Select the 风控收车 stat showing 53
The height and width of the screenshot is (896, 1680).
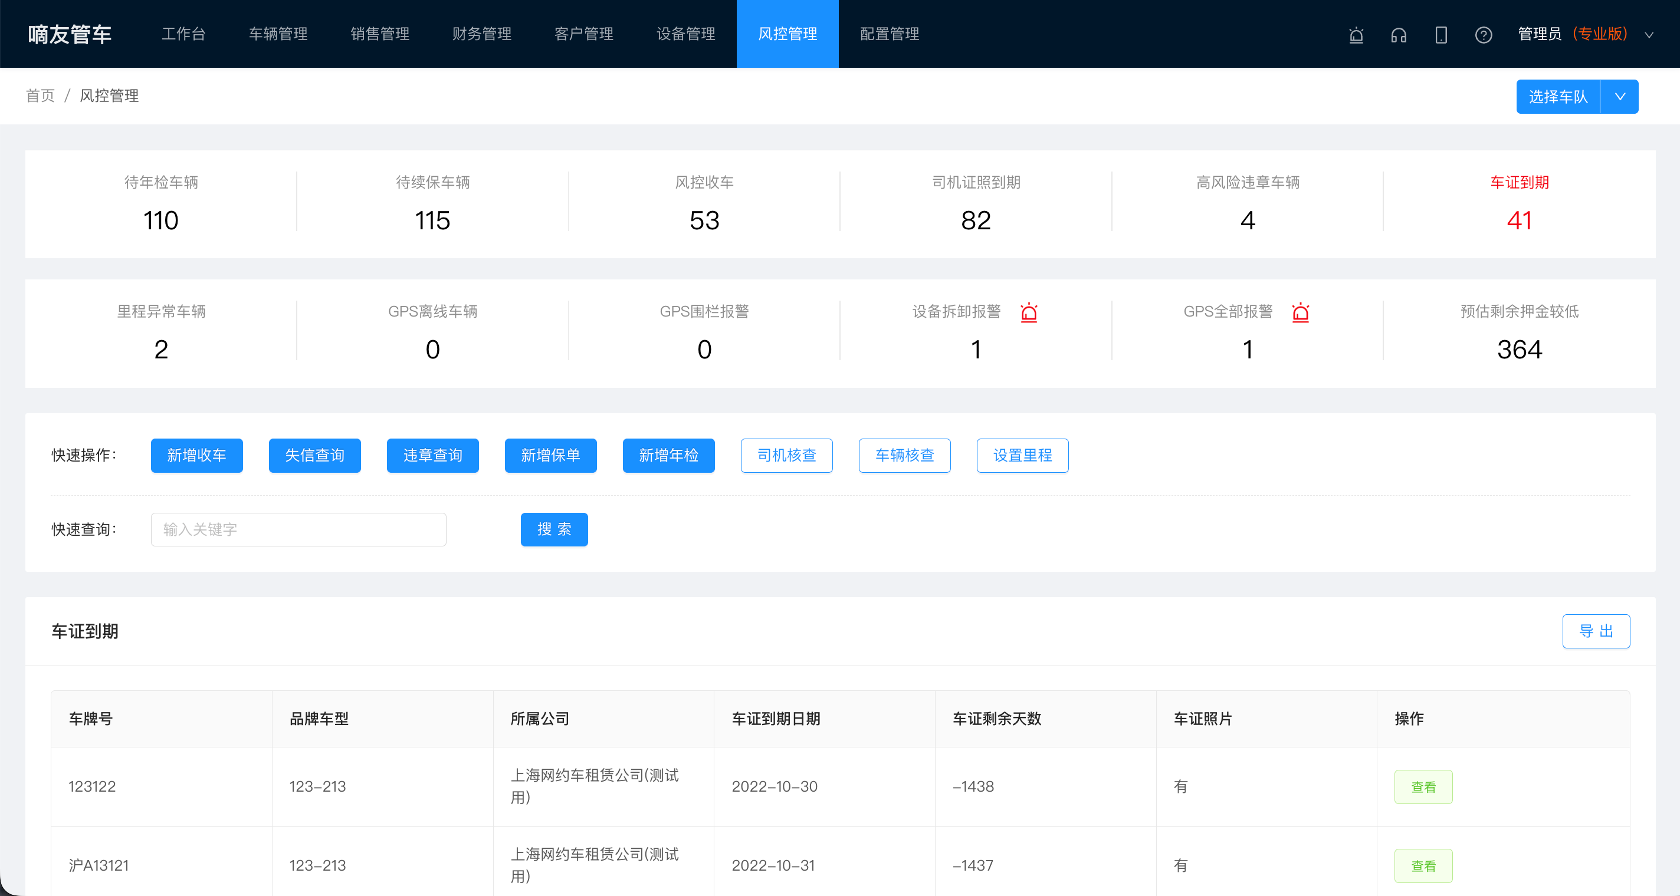(704, 203)
